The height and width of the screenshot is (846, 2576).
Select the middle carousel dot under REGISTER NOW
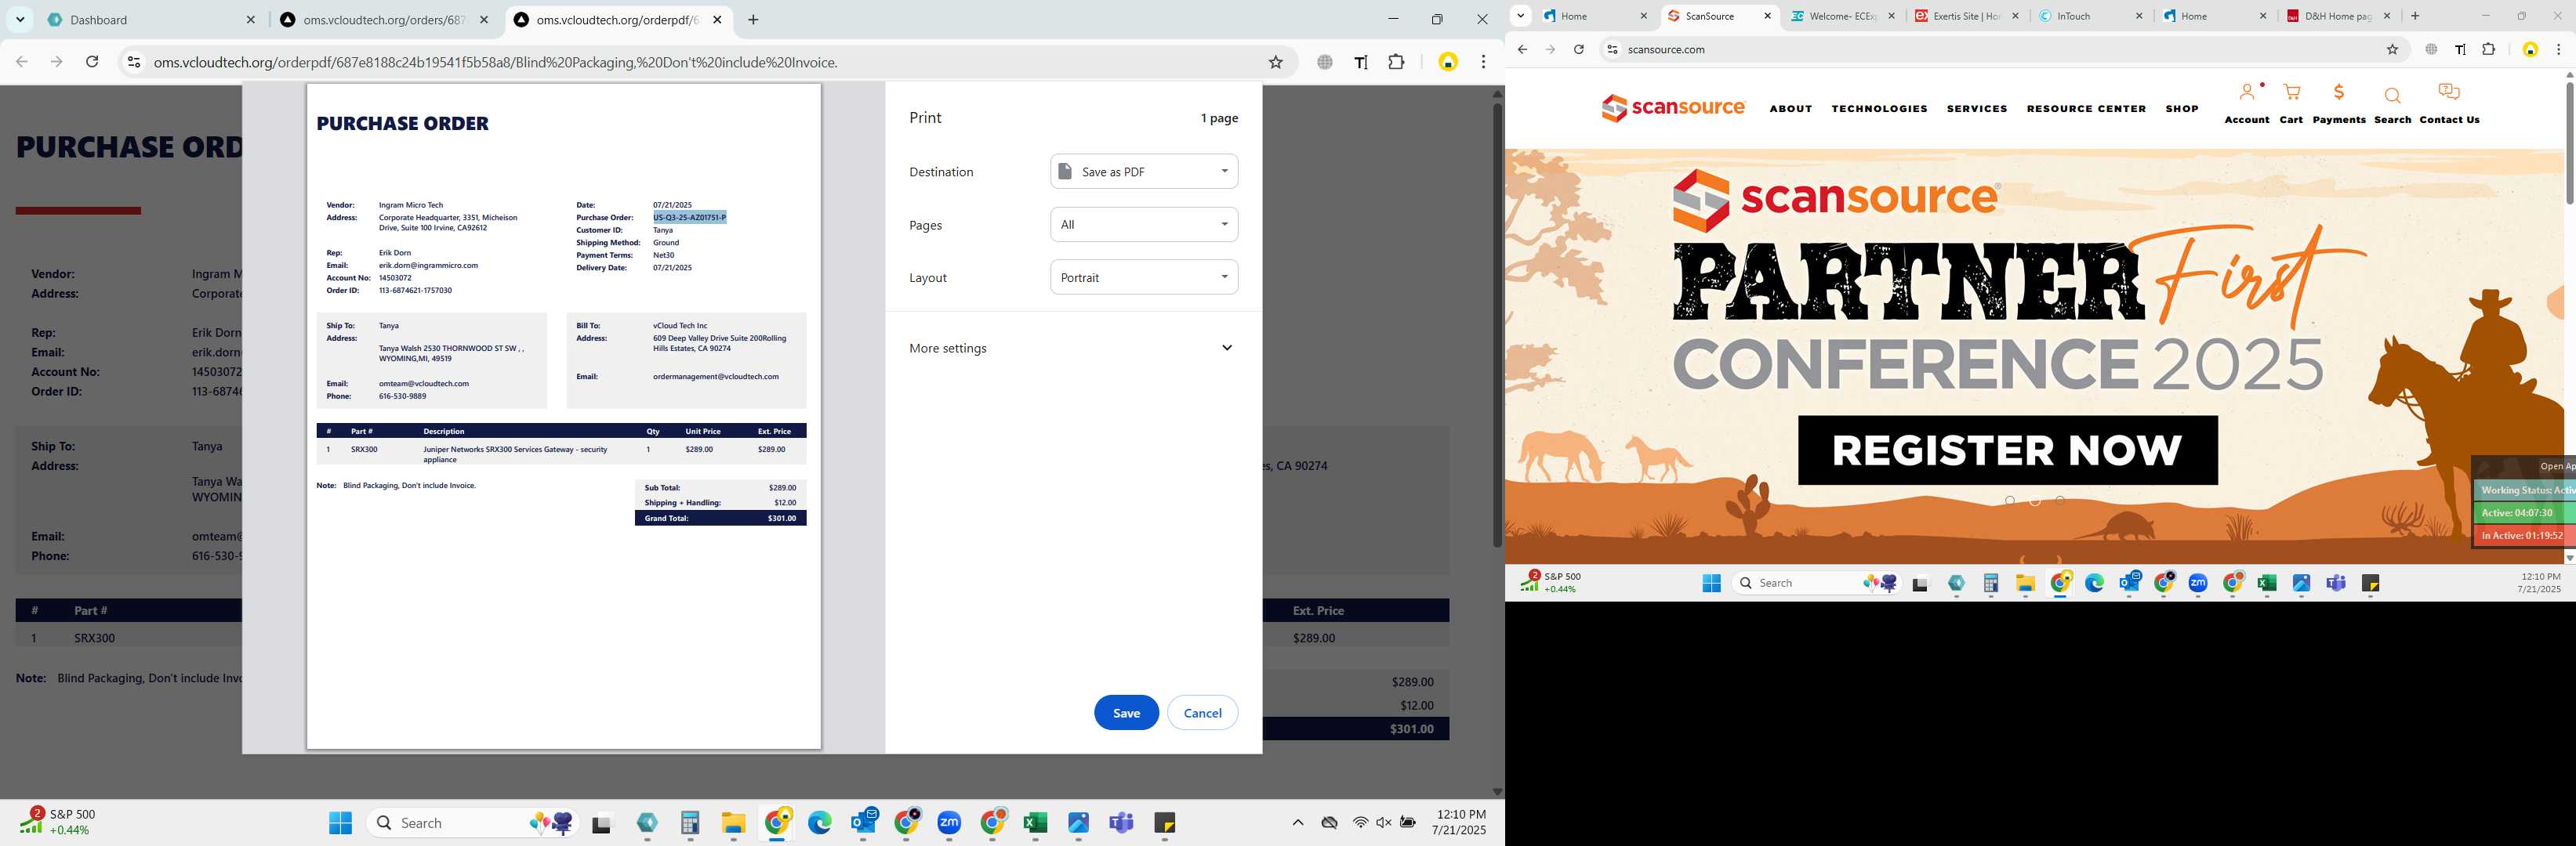coord(2035,501)
